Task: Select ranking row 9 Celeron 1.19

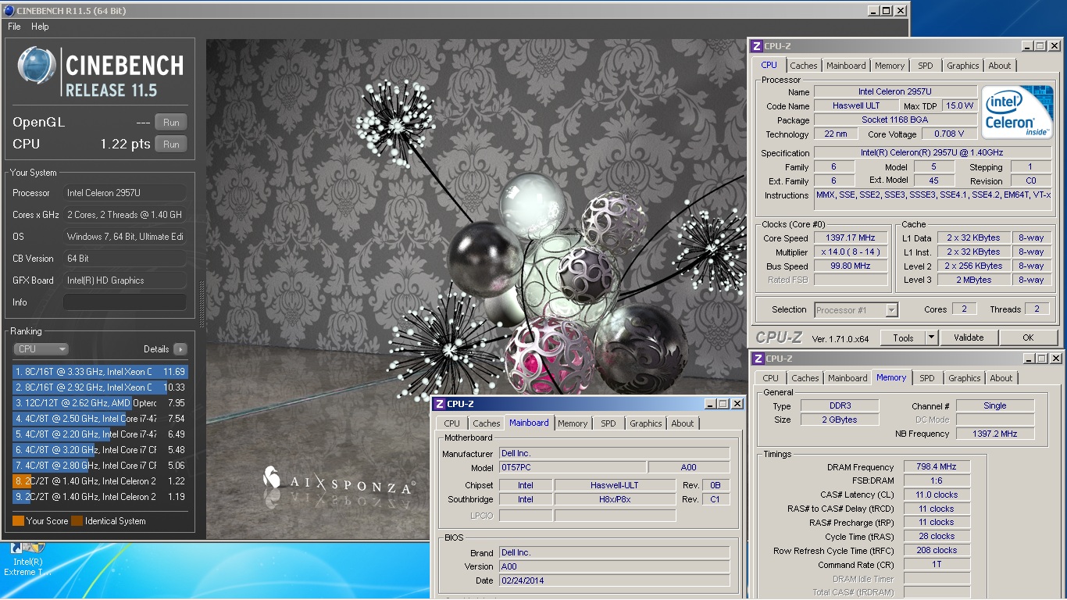Action: pos(100,497)
